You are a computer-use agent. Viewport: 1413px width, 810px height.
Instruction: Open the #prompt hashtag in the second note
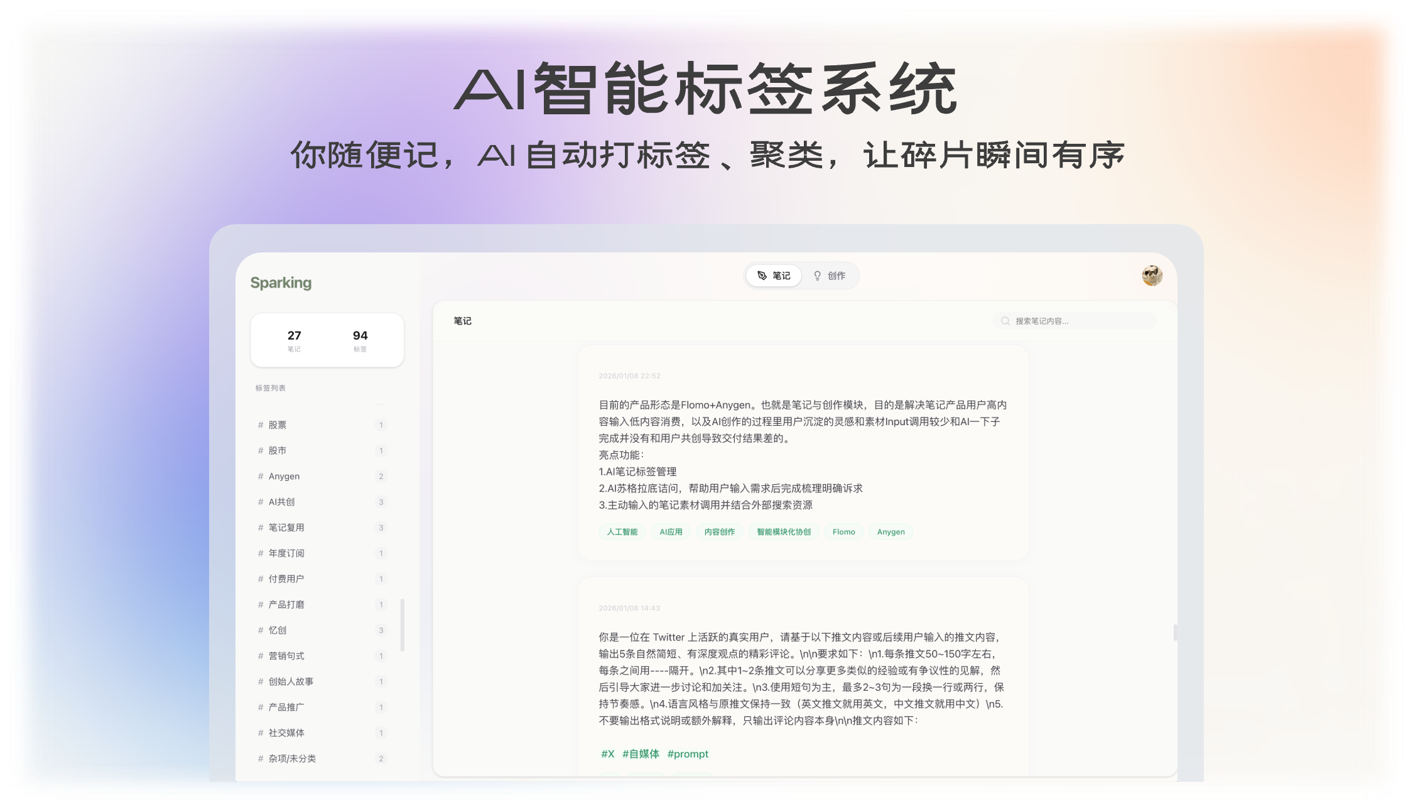[x=688, y=753]
